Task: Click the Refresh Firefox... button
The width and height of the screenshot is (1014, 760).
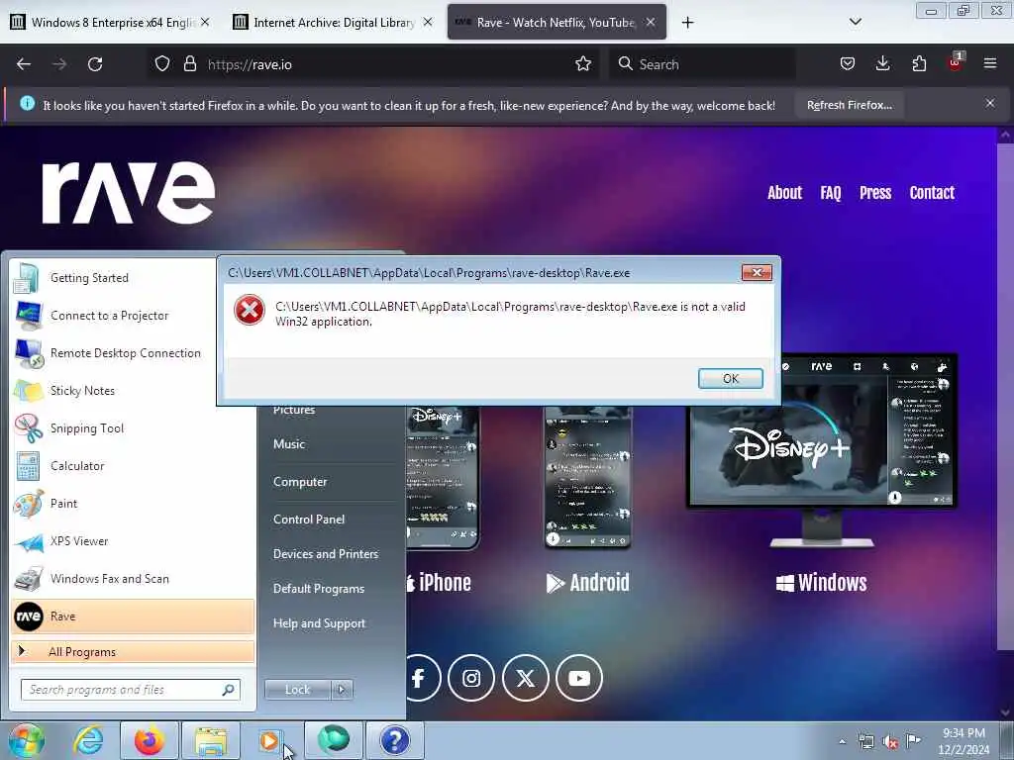Action: click(x=849, y=105)
